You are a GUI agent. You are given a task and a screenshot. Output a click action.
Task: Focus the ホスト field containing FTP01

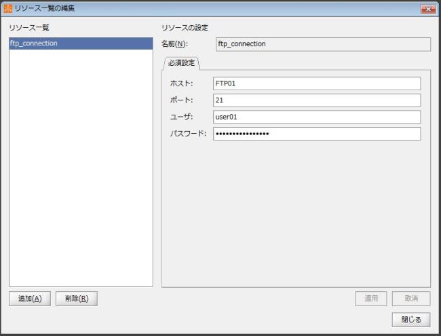pyautogui.click(x=316, y=83)
